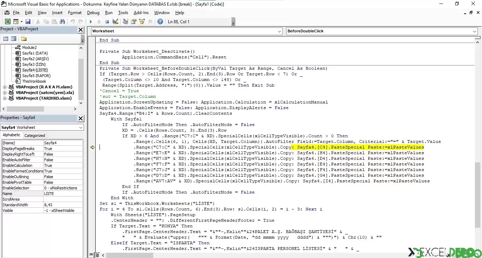Click the Copy toolbar icon
The height and width of the screenshot is (258, 482).
(x=46, y=21)
